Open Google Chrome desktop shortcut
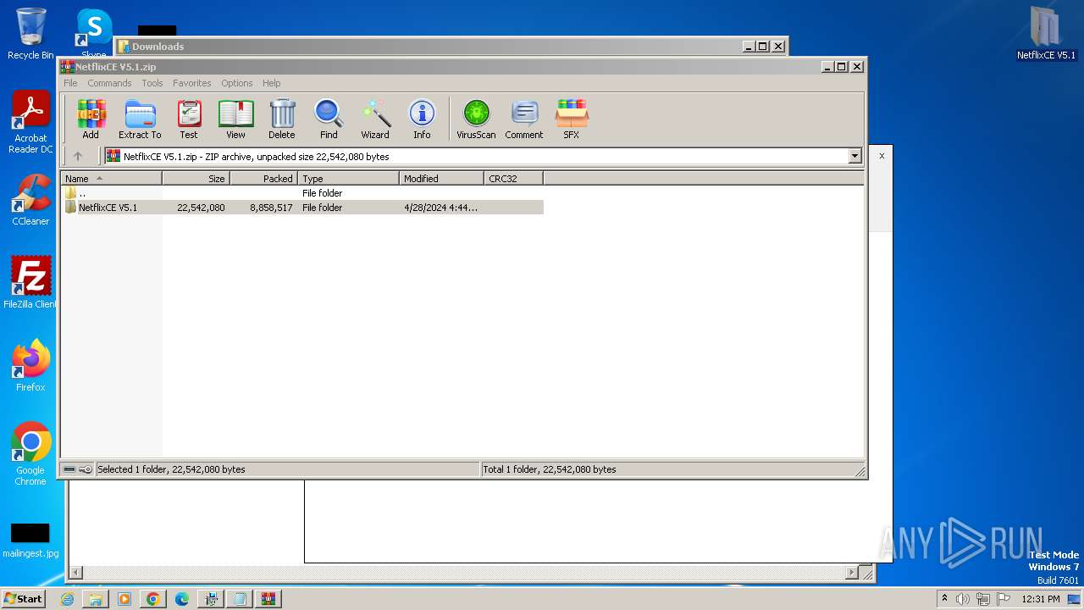Image resolution: width=1084 pixels, height=610 pixels. pos(30,454)
